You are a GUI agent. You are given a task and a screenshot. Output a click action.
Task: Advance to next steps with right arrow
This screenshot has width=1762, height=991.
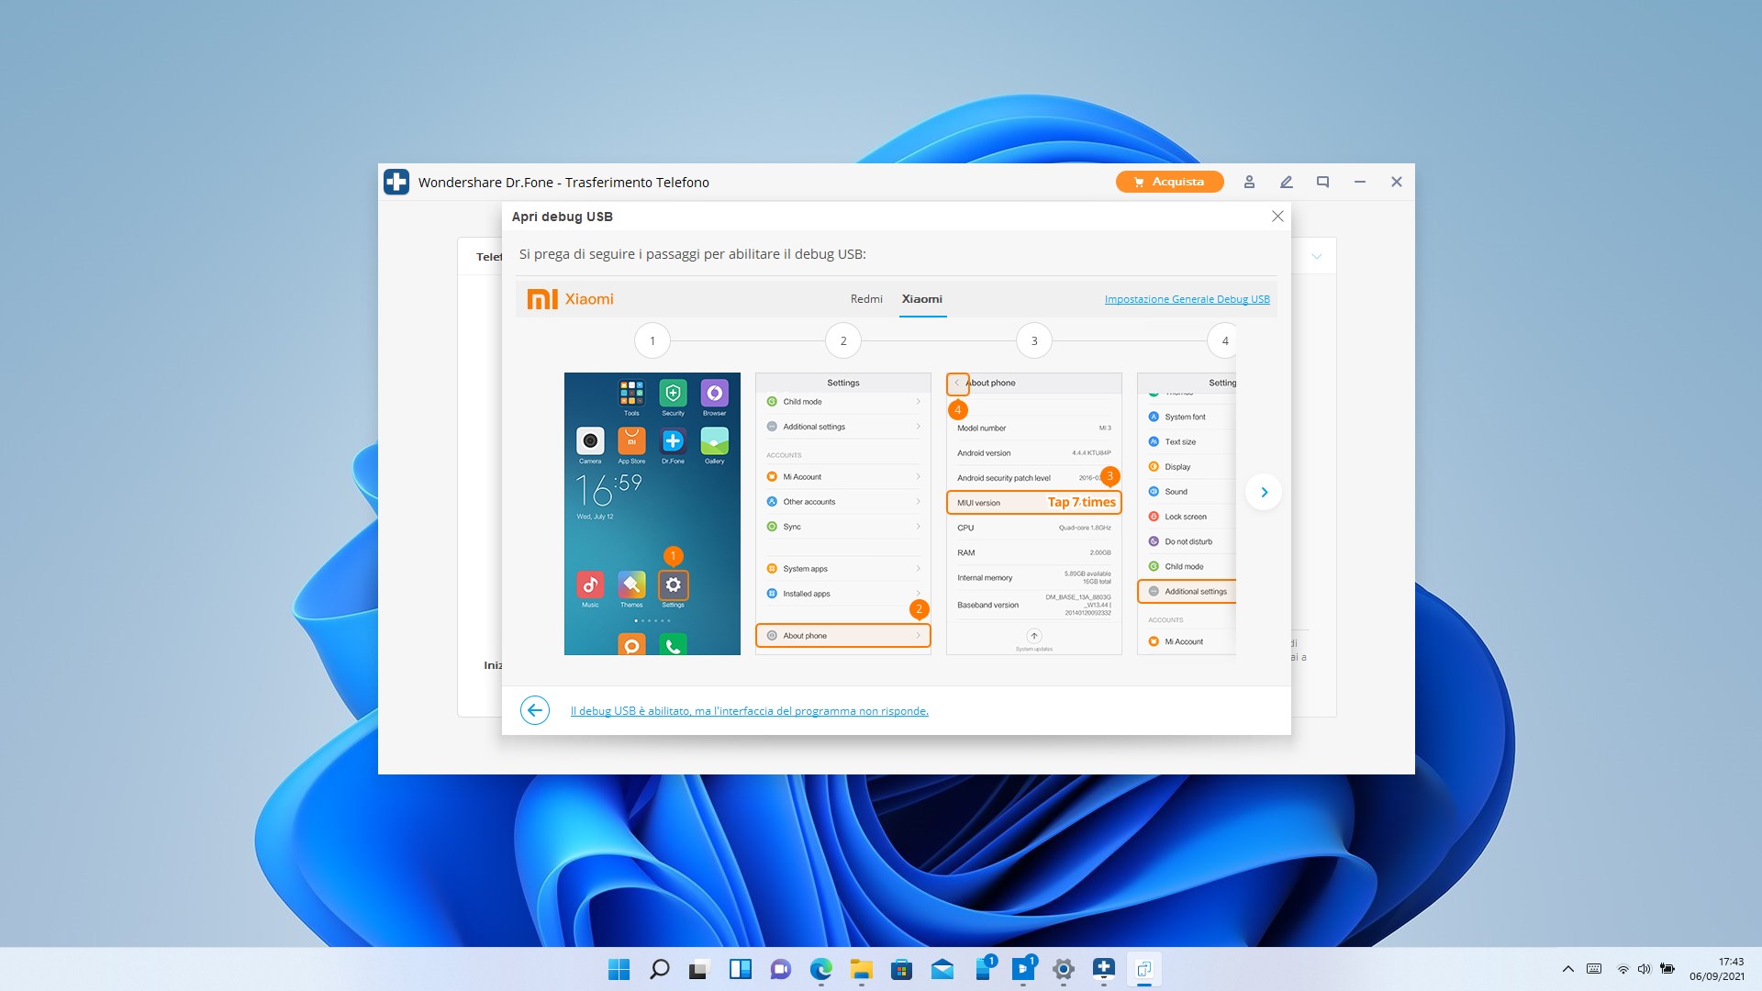(x=1264, y=492)
